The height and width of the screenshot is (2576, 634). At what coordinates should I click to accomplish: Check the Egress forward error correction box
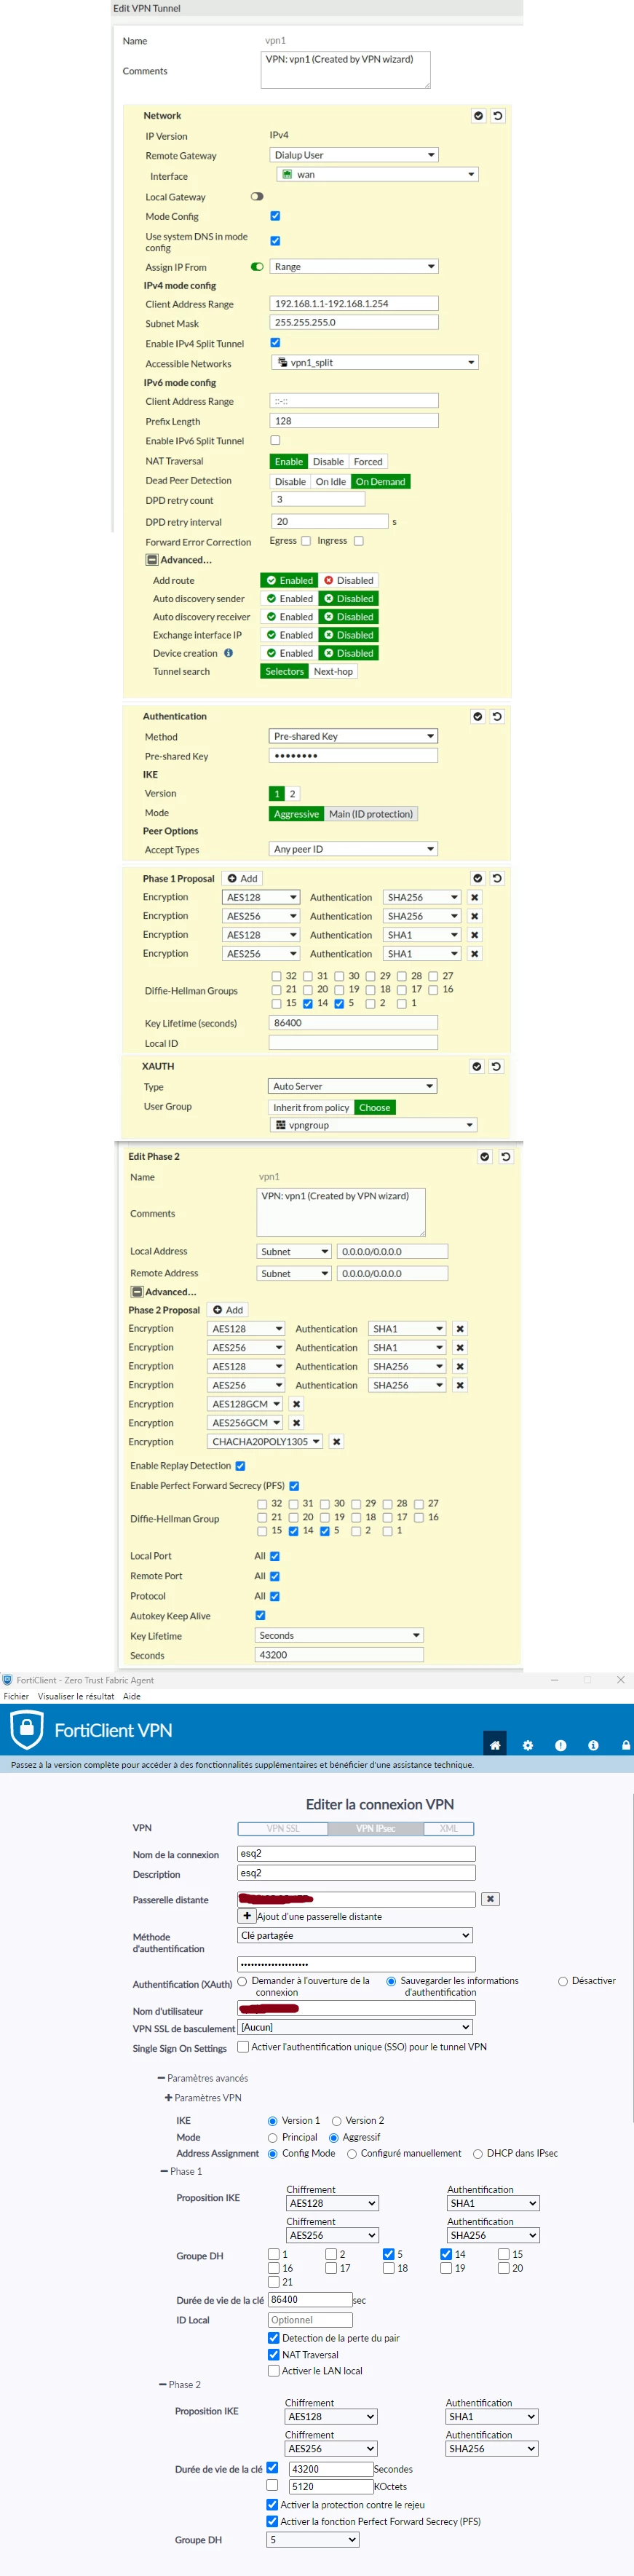[306, 541]
